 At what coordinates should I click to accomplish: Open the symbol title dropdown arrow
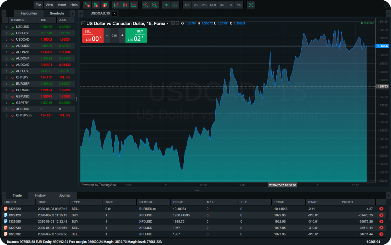[x=167, y=24]
